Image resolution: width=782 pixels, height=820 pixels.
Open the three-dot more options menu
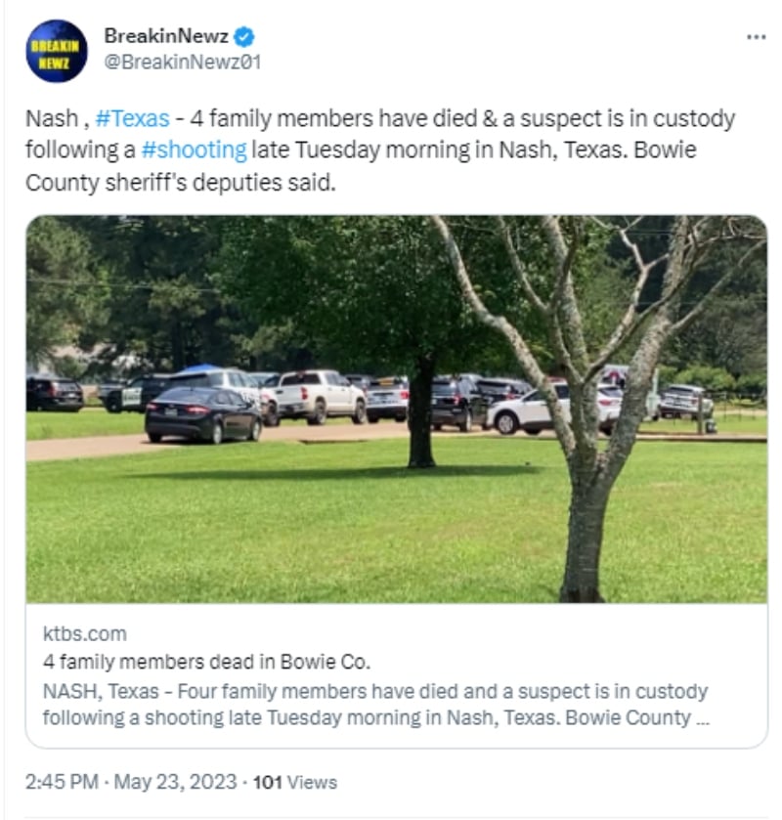point(756,36)
